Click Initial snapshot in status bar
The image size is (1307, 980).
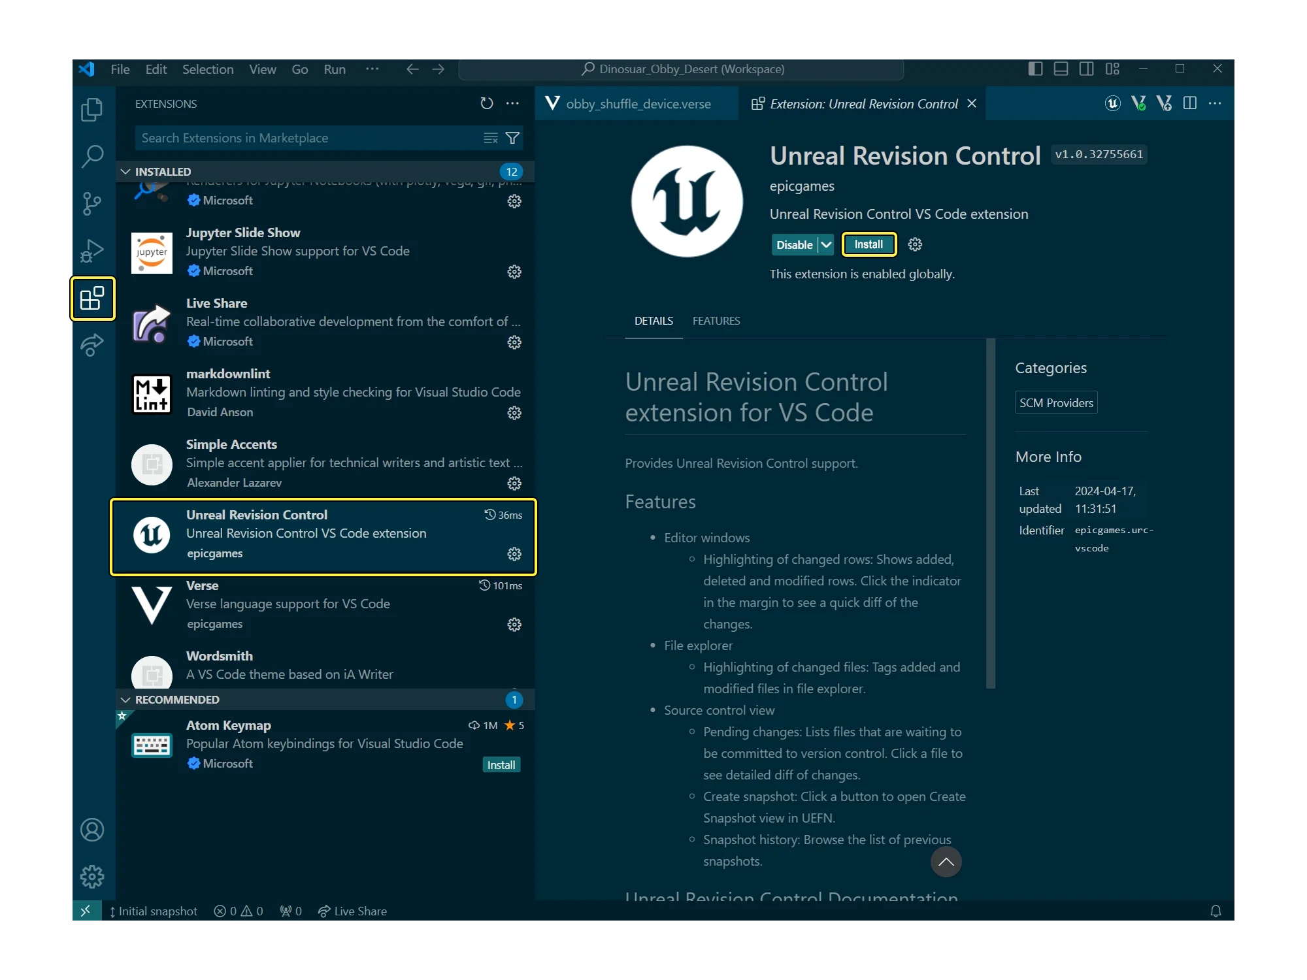(x=153, y=911)
